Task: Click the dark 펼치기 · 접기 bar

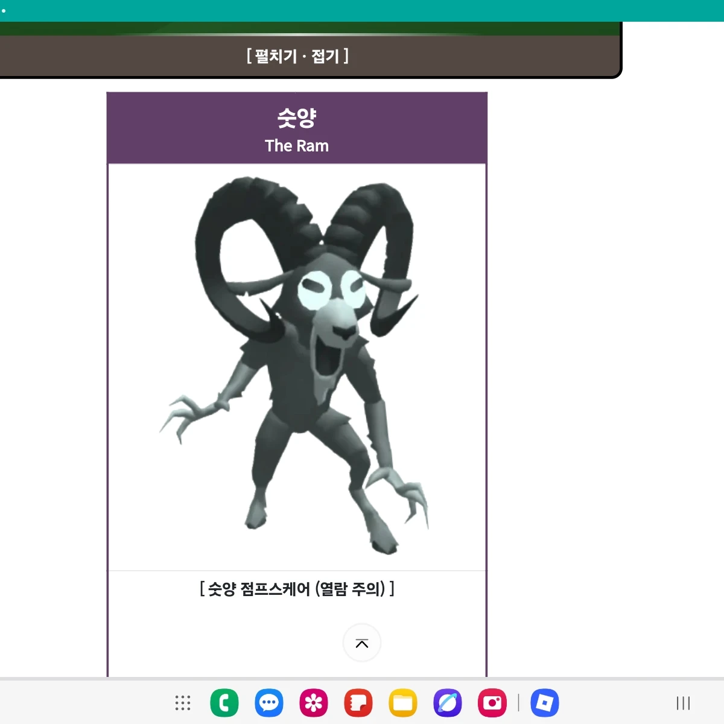Action: coord(297,57)
